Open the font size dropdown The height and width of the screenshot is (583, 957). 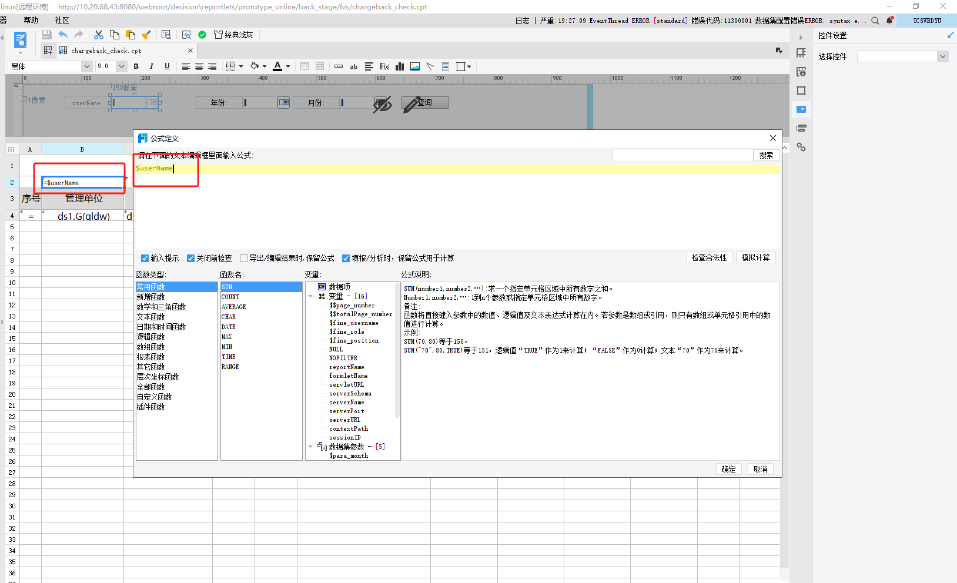[x=122, y=66]
